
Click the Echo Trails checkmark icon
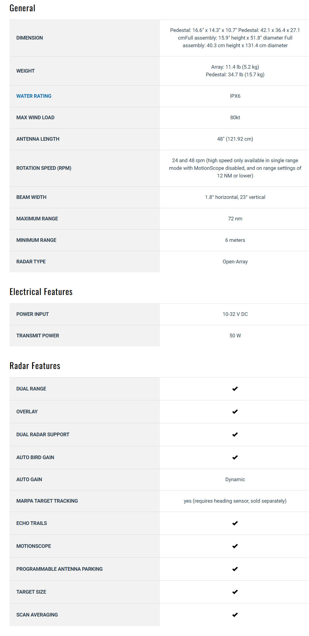coord(235,523)
